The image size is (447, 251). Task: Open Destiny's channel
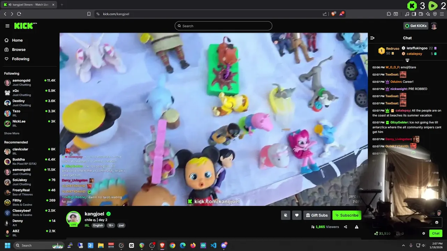click(30, 103)
